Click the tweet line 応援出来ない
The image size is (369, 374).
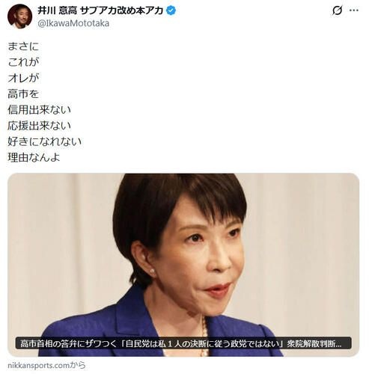coord(39,126)
